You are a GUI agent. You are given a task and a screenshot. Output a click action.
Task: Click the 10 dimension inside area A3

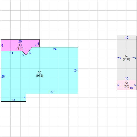131,88
